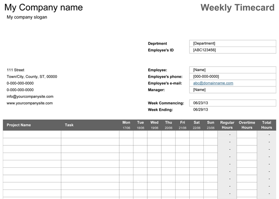The width and height of the screenshot is (279, 199).
Task: Click the abc@domainname.com email link
Action: pyautogui.click(x=213, y=83)
